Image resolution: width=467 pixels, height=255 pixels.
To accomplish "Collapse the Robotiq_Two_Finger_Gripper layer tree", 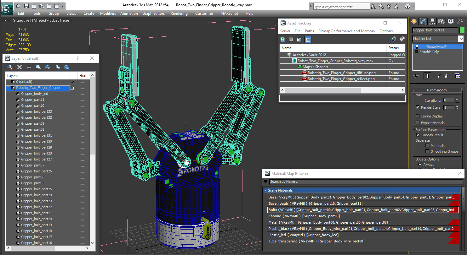I will click(x=8, y=88).
